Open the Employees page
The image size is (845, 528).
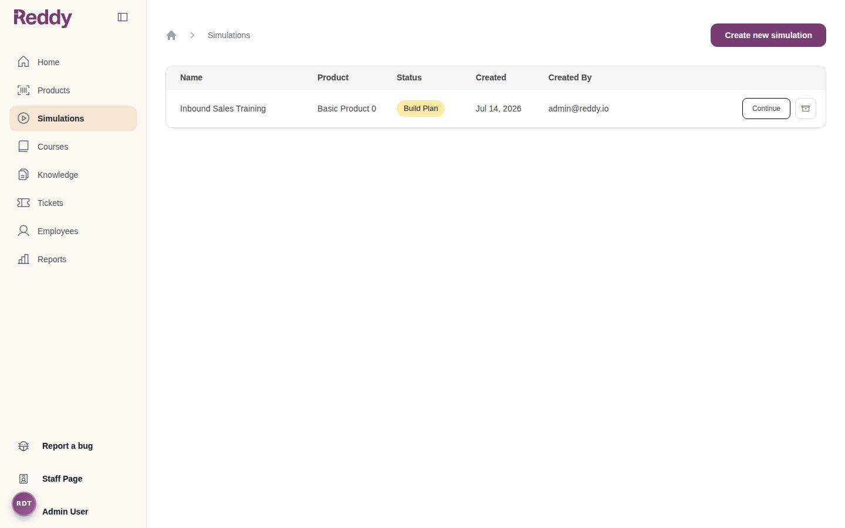73,231
